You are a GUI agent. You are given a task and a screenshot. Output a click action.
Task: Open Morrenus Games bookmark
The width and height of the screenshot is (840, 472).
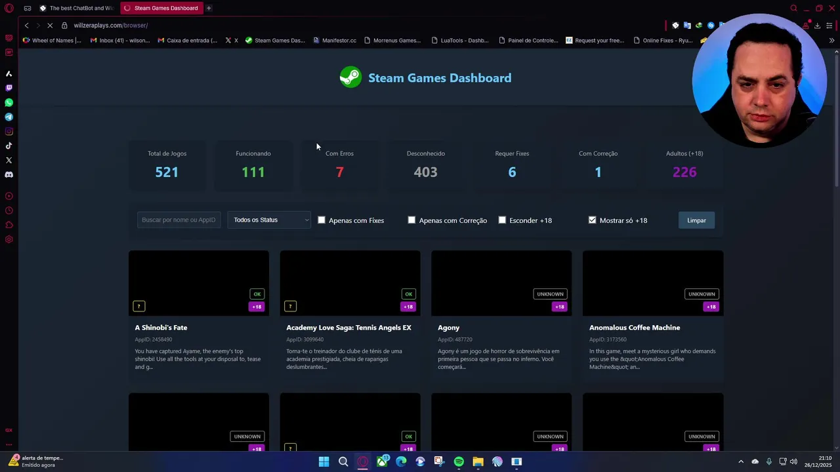(x=392, y=40)
